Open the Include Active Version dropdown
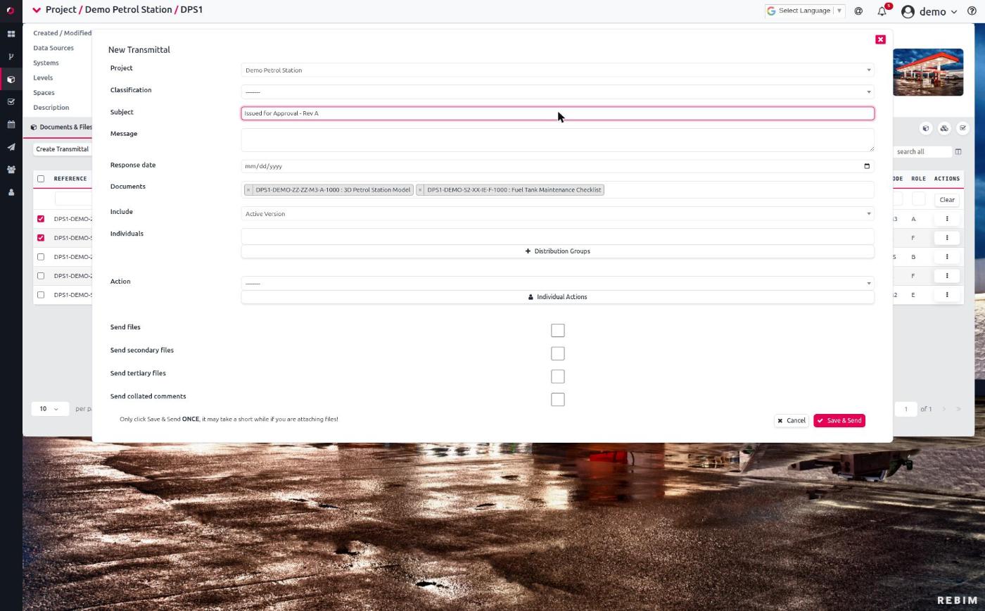The width and height of the screenshot is (985, 611). coord(557,214)
